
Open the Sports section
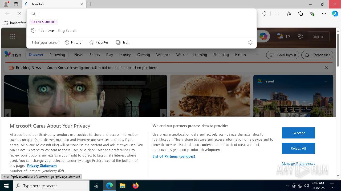pyautogui.click(x=95, y=55)
